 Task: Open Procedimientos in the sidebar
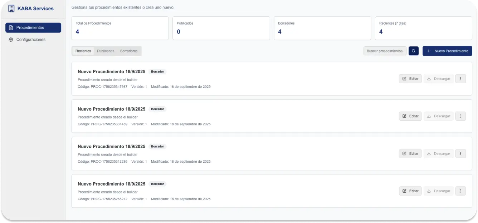(x=33, y=27)
